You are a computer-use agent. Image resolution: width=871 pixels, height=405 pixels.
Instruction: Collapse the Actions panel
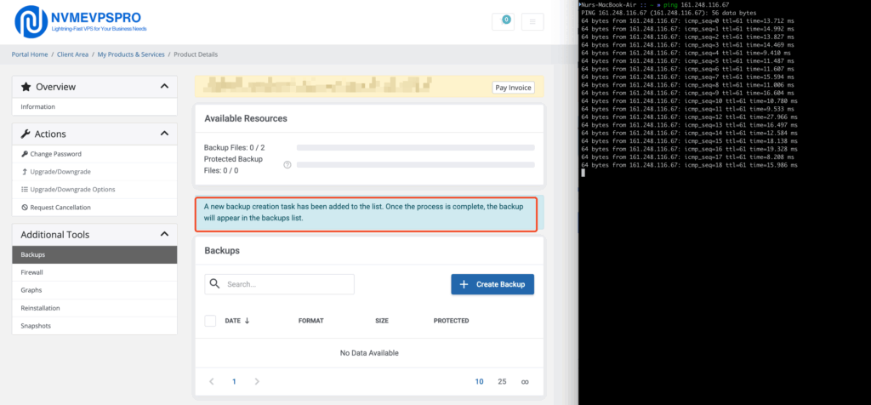[164, 134]
